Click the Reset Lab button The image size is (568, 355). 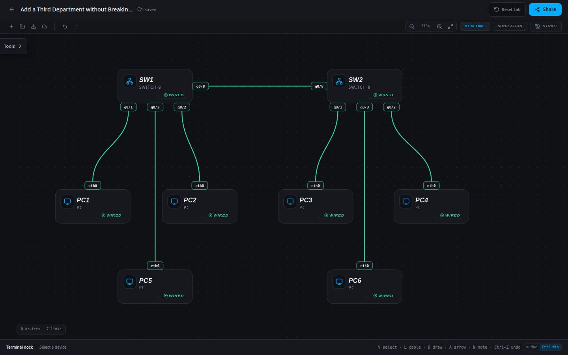tap(507, 9)
